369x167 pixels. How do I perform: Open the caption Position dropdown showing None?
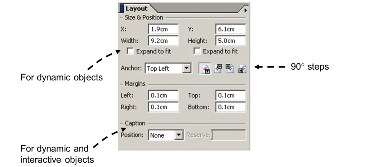(166, 135)
